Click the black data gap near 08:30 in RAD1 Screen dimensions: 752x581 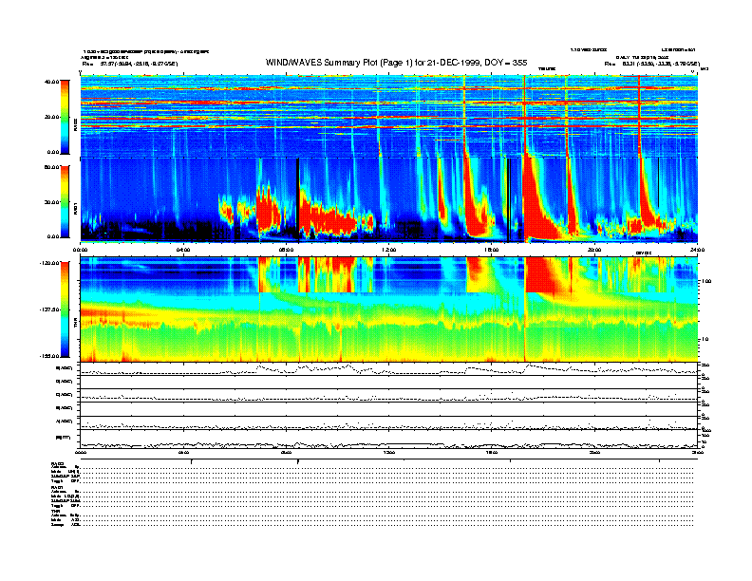pos(298,198)
